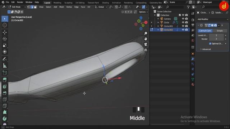Toggle X mirror axis button
This screenshot has width=230, height=129.
[x=126, y=12]
